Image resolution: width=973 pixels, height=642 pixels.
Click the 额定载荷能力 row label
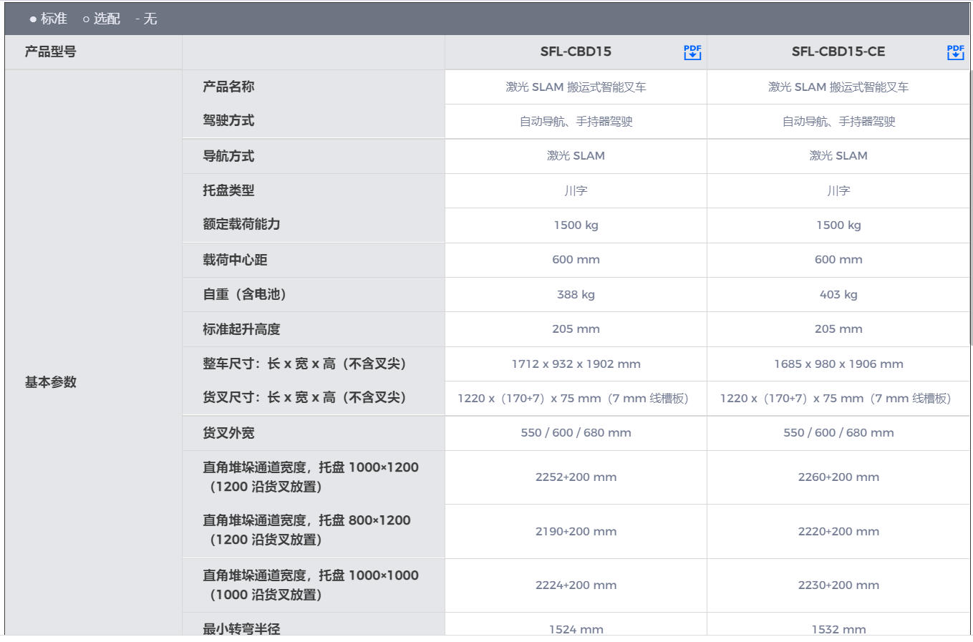(x=241, y=225)
